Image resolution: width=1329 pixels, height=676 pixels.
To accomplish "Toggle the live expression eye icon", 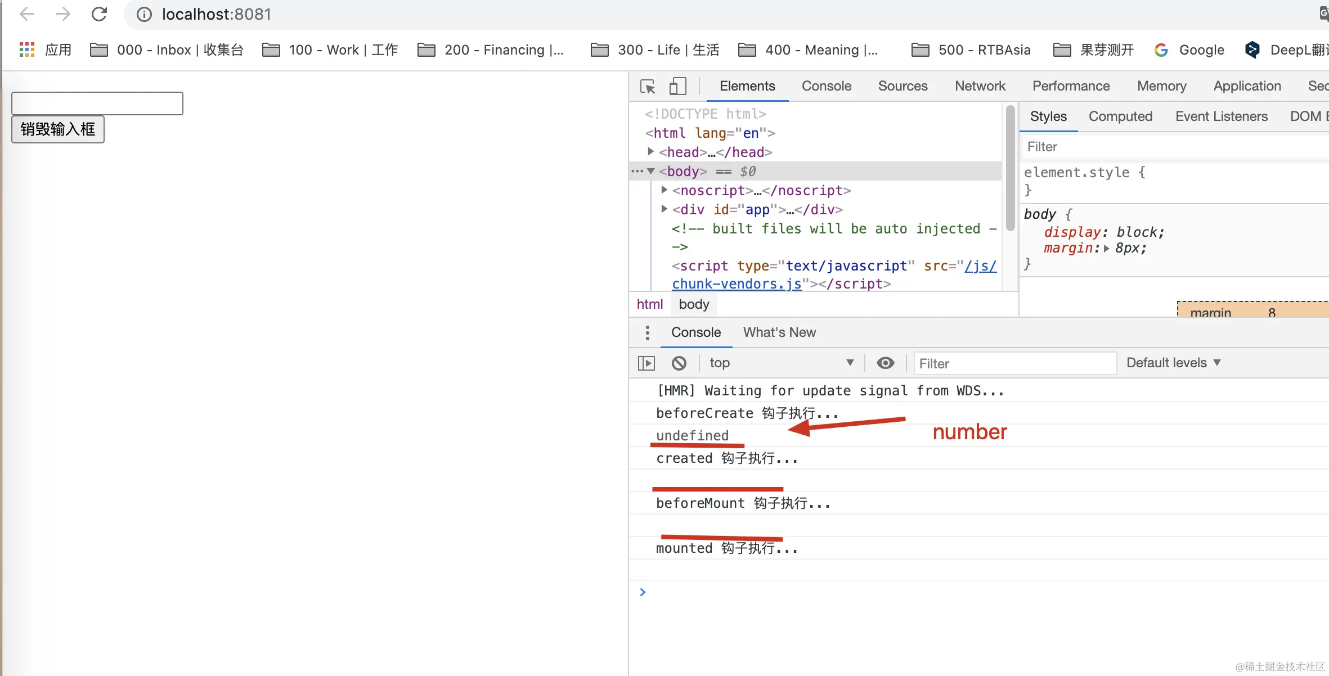I will coord(885,363).
